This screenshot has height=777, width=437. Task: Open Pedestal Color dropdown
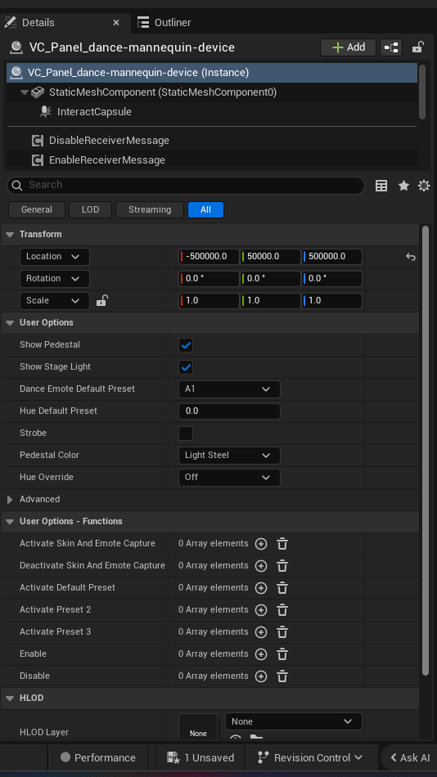(x=229, y=456)
